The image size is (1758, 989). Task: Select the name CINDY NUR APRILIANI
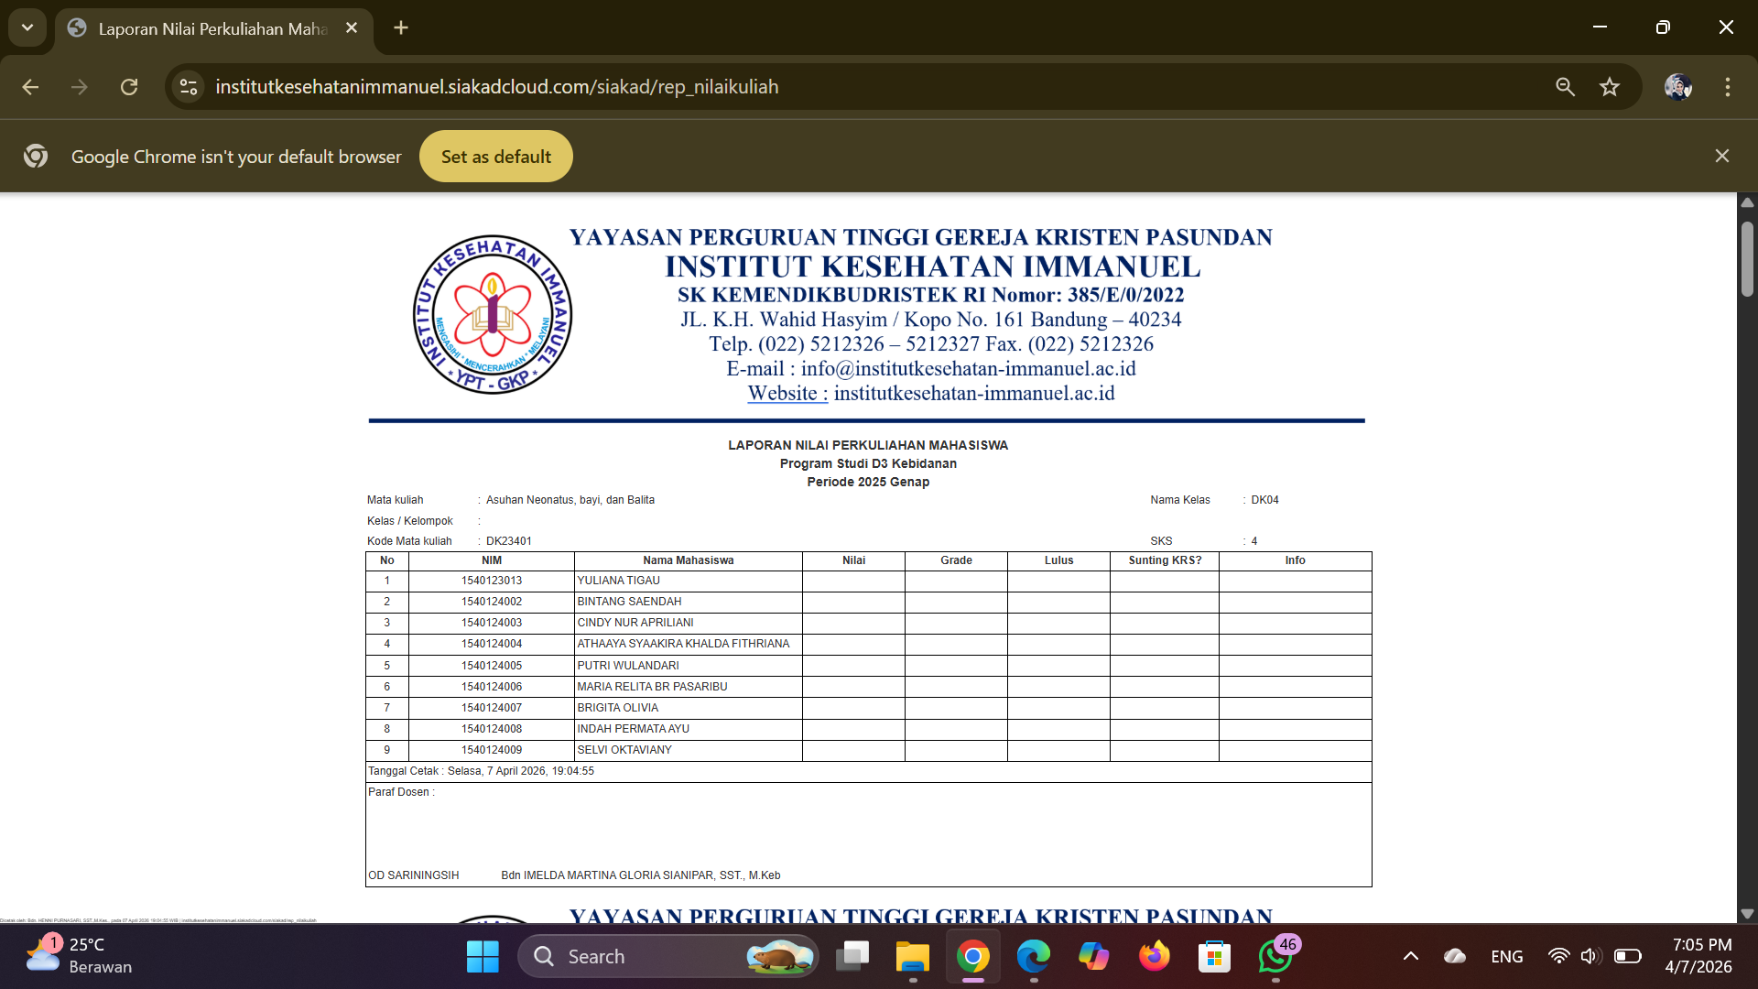pyautogui.click(x=635, y=623)
